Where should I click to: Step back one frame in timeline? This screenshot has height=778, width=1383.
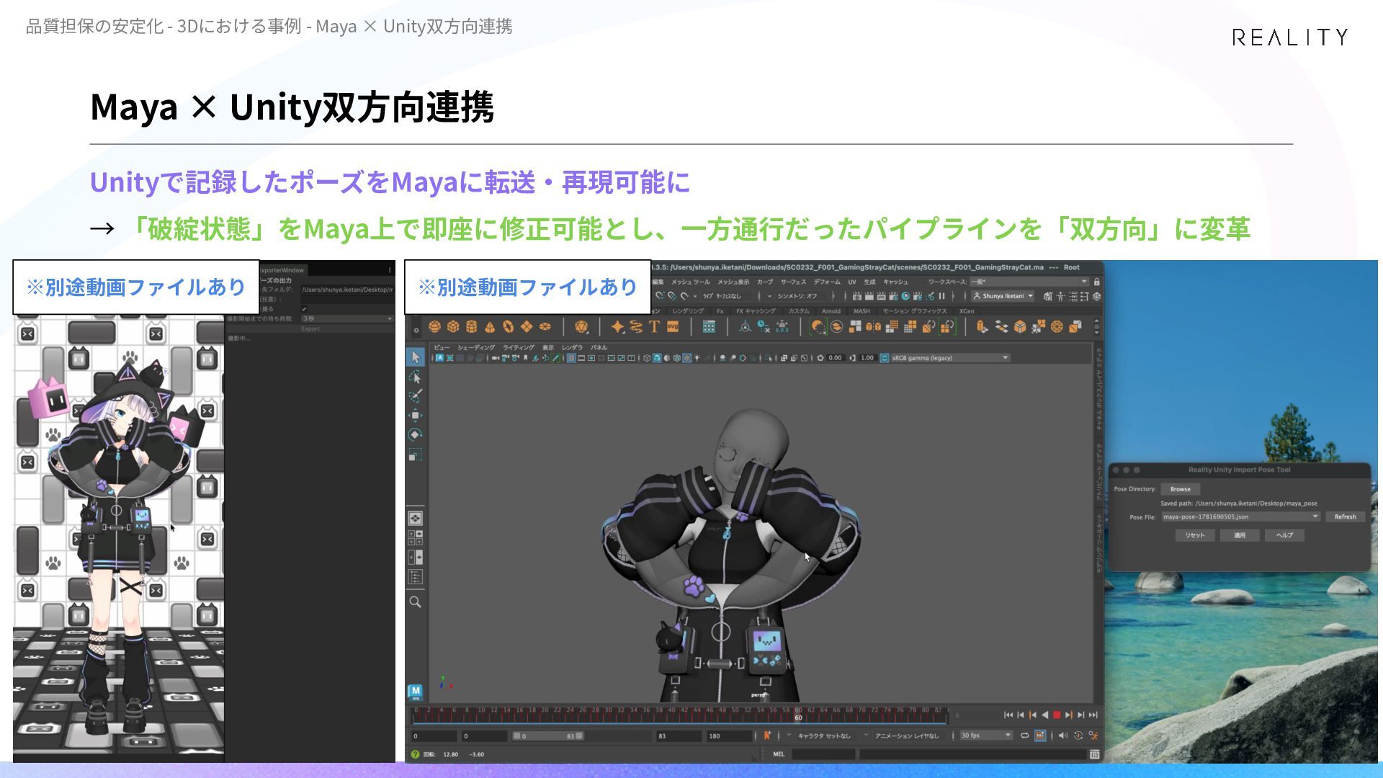pyautogui.click(x=1021, y=715)
